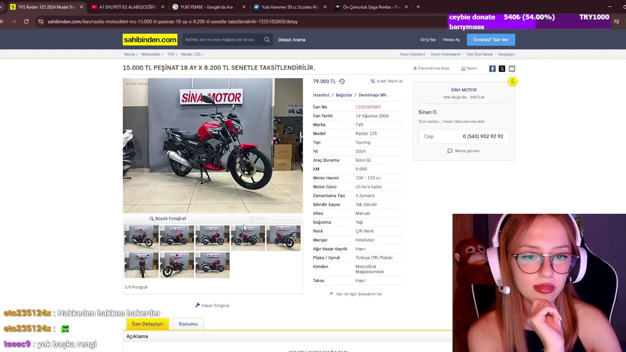View site information icon in address bar
Image resolution: width=626 pixels, height=352 pixels.
41,22
